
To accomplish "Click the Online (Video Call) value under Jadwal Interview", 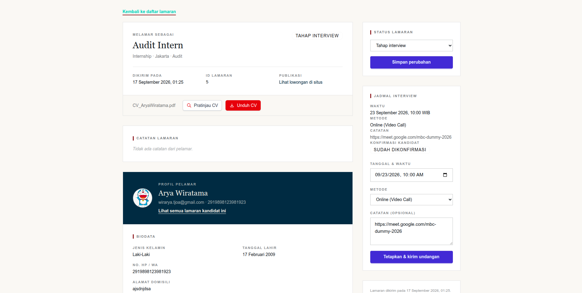I will click(388, 125).
